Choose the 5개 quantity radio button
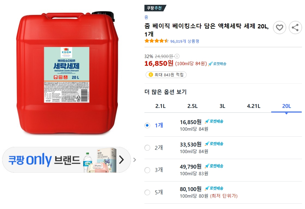Image resolution: width=305 pixels, height=209 pixels. click(147, 192)
